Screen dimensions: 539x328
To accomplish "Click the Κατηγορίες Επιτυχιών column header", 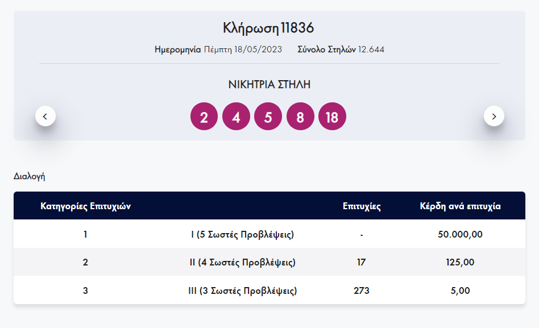I will (86, 206).
